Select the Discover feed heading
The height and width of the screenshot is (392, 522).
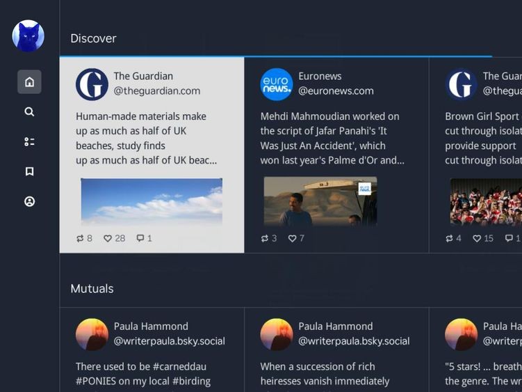pyautogui.click(x=94, y=38)
